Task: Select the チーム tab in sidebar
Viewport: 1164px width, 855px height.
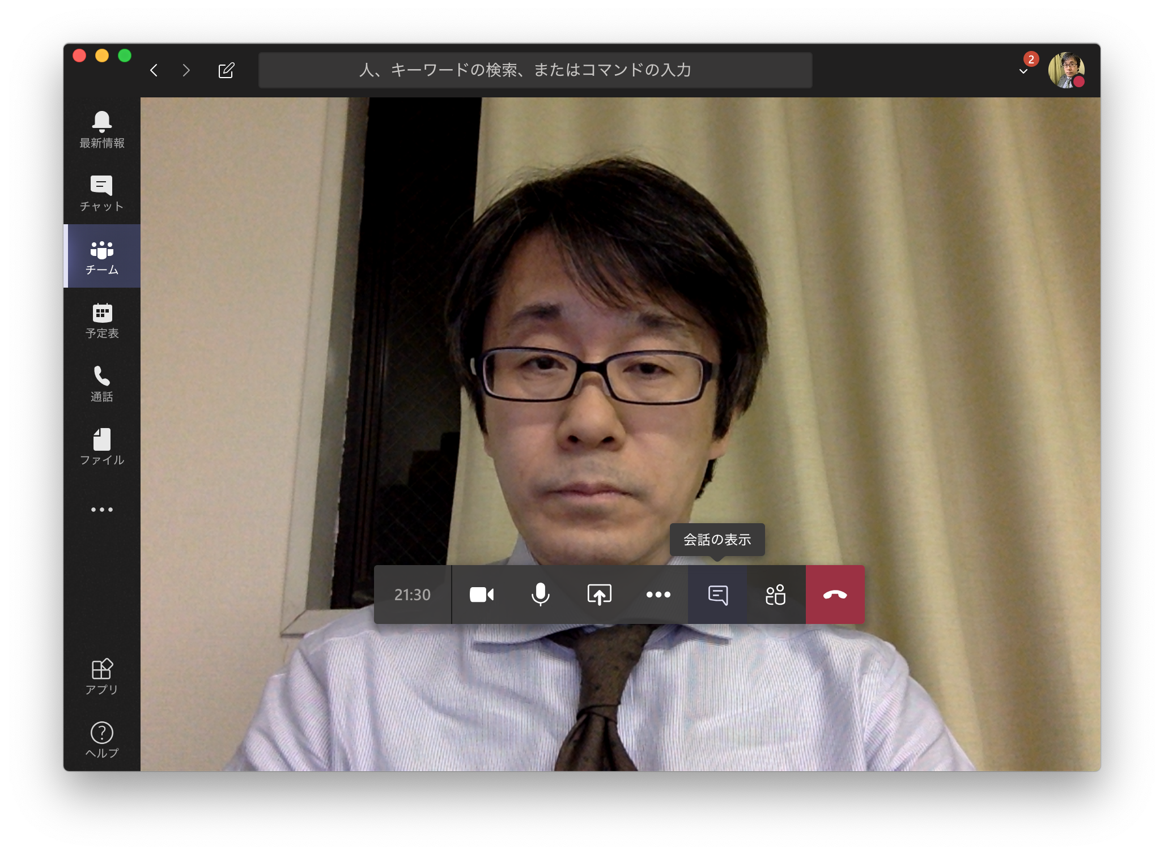Action: click(102, 256)
